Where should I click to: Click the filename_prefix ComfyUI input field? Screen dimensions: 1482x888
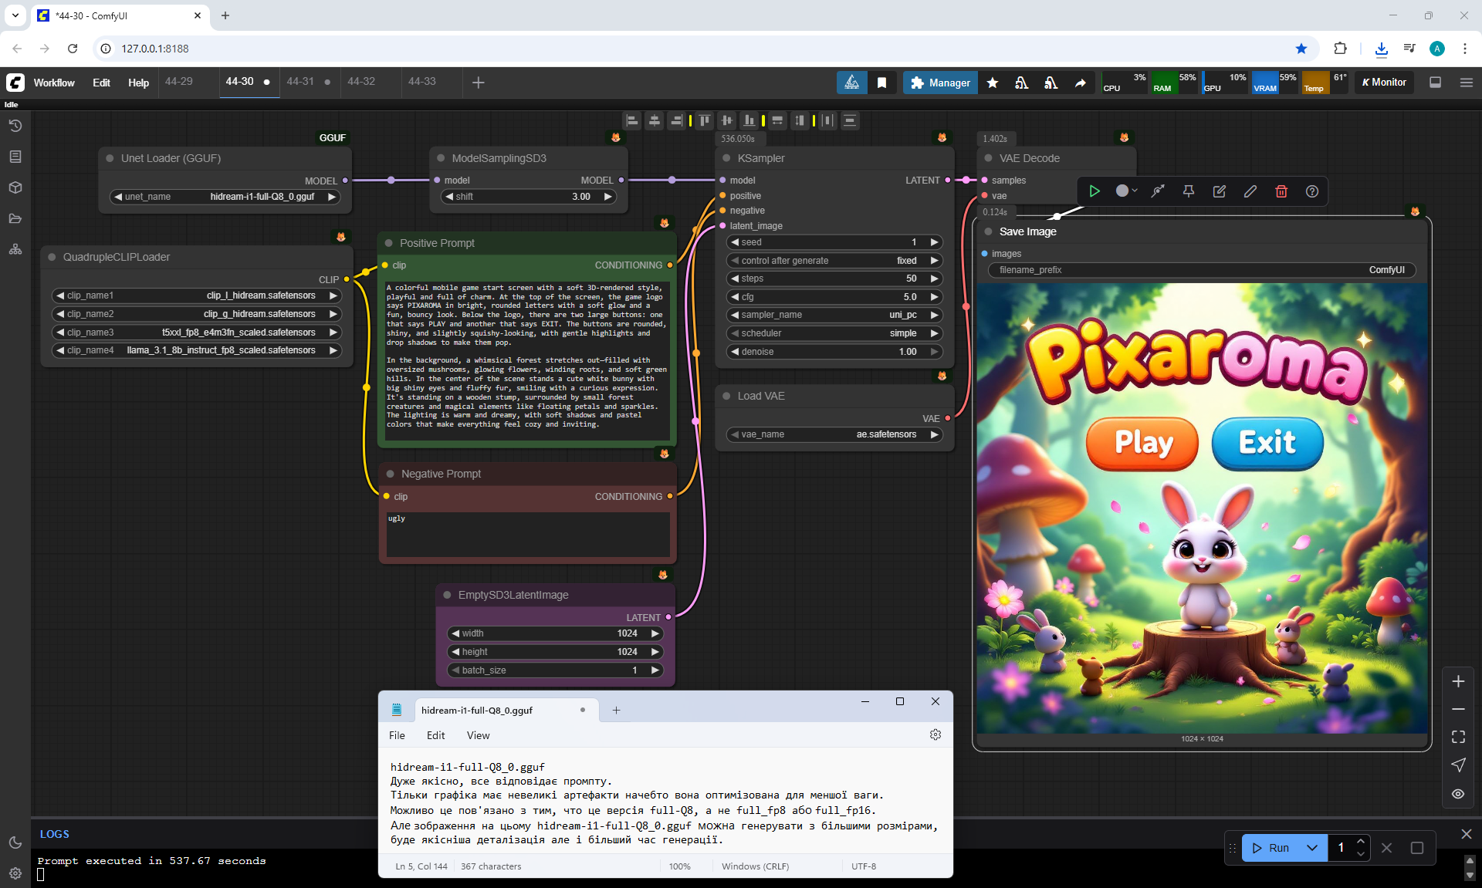1201,270
